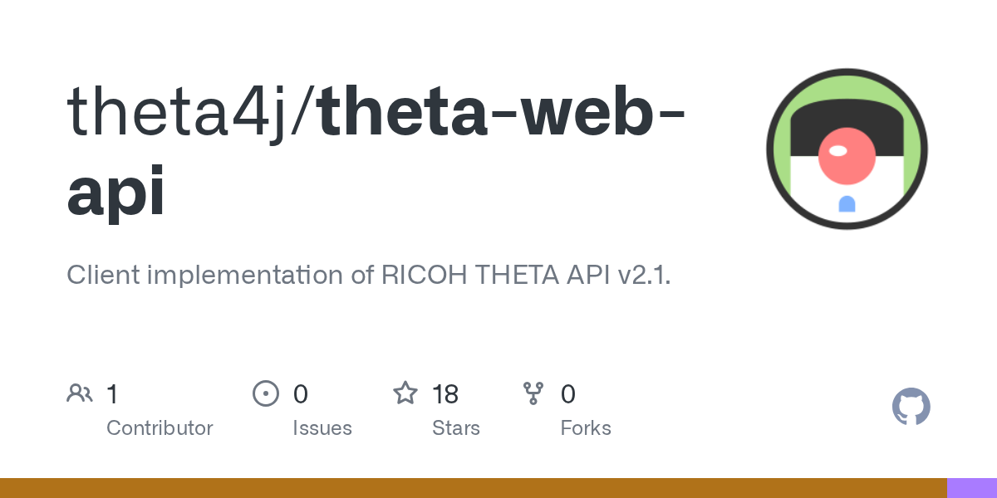Click the Forks branch icon
The image size is (997, 498).
click(x=533, y=393)
